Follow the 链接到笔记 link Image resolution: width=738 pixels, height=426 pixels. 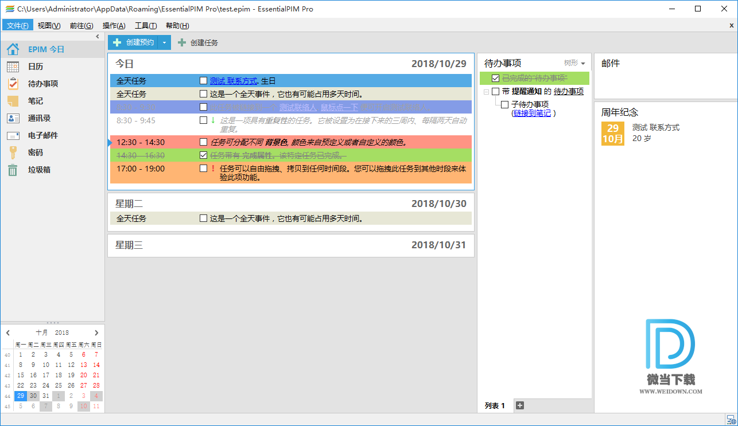[x=532, y=113]
